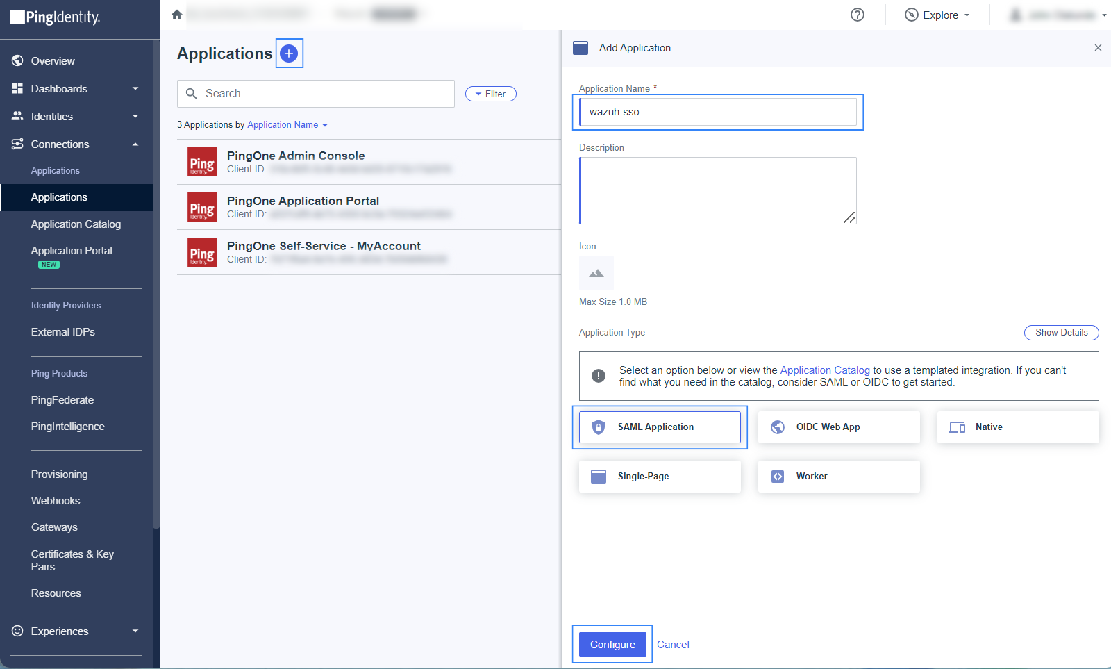The width and height of the screenshot is (1111, 669).
Task: Go to External IDPs in sidebar
Action: [63, 332]
